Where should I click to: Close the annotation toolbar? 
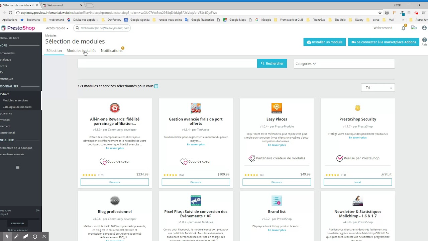44,236
